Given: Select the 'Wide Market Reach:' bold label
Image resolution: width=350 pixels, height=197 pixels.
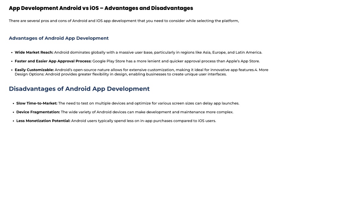Looking at the screenshot, I should (34, 52).
